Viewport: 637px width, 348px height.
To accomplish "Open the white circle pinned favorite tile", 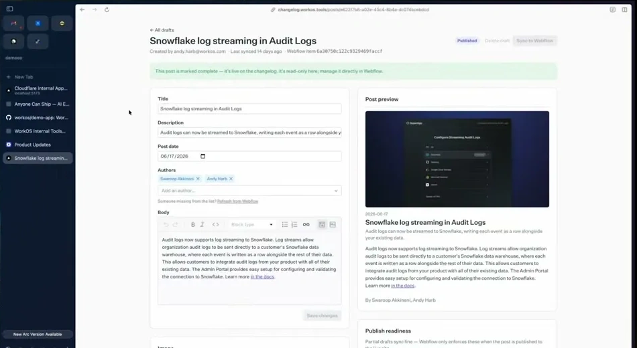I will pos(14,41).
